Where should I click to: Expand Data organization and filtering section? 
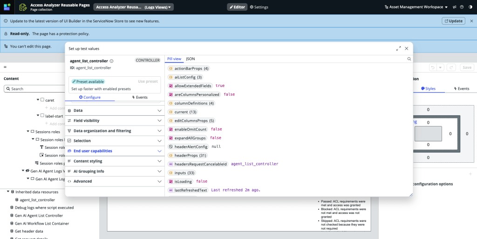(115, 131)
